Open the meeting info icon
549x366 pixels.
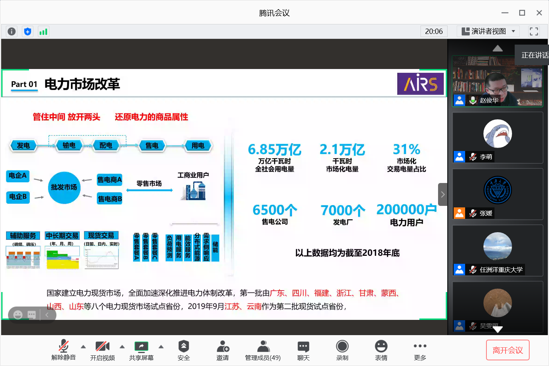(12, 32)
